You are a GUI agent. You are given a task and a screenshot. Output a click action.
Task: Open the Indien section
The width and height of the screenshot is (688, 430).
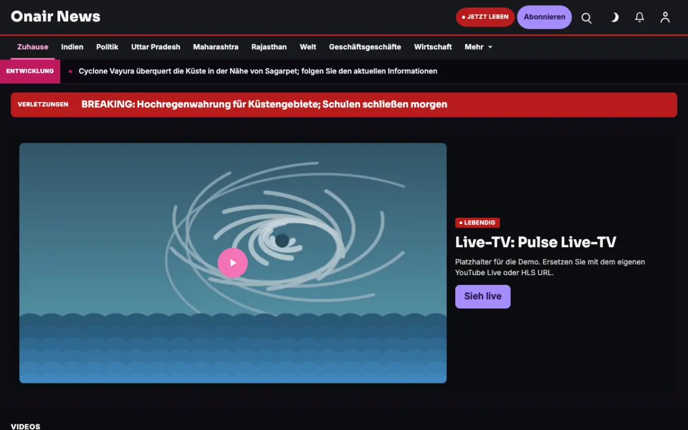[x=72, y=47]
